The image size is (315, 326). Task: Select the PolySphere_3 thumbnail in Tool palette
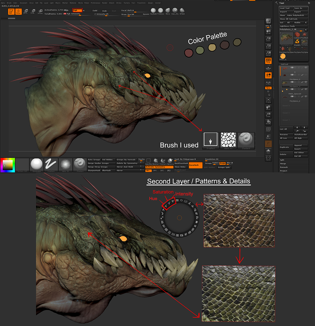coord(286,38)
